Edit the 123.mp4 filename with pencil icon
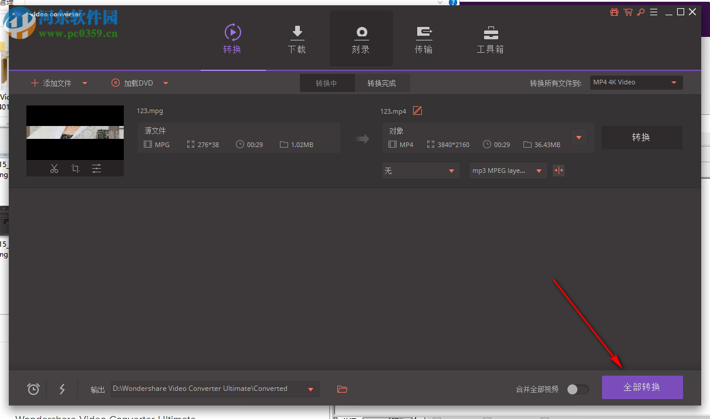Image resolution: width=710 pixels, height=419 pixels. 417,110
